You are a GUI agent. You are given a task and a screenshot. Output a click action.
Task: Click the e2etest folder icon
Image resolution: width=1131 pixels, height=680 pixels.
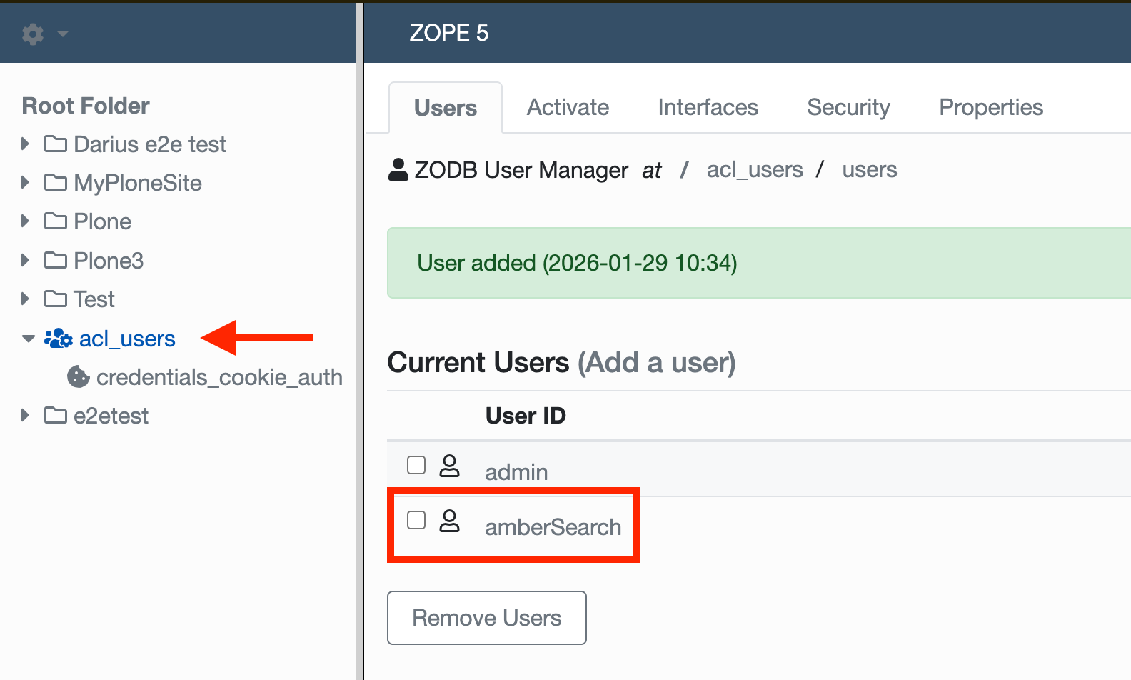tap(56, 416)
